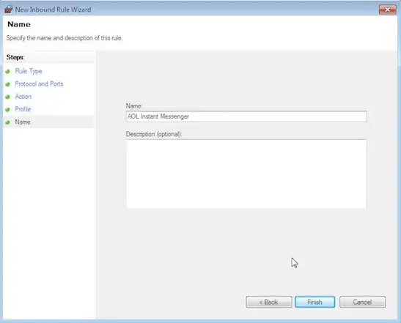Click the New Inbound Rule Wizard title text
The width and height of the screenshot is (401, 323).
click(53, 10)
